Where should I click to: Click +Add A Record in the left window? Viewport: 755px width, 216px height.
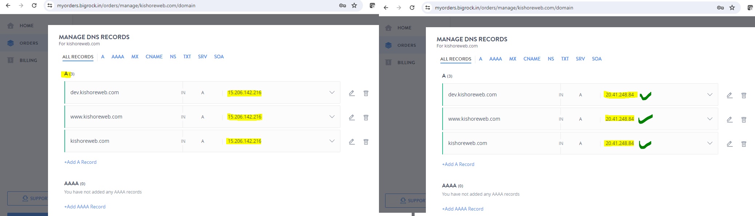click(x=80, y=162)
